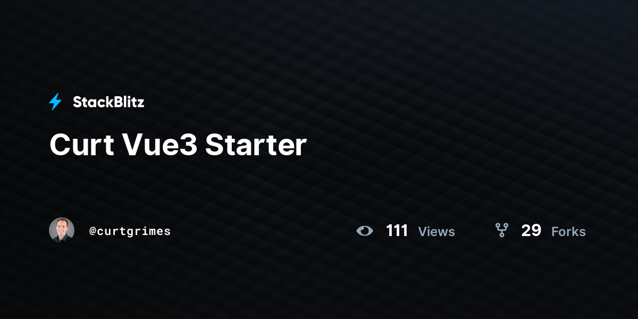Click the pupil of the views eye
The width and height of the screenshot is (638, 319).
coord(365,231)
